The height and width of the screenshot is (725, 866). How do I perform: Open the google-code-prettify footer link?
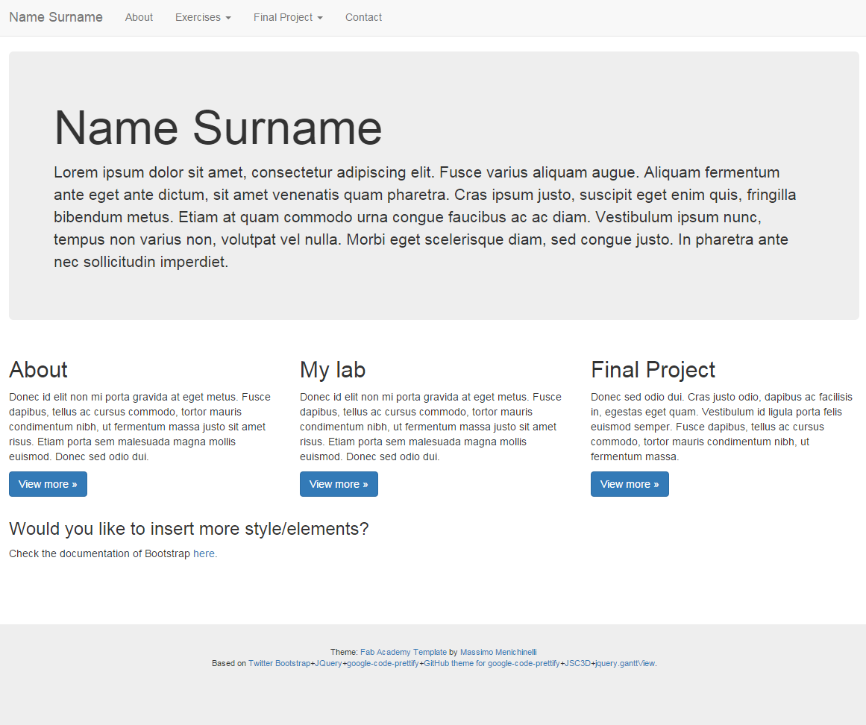[383, 663]
